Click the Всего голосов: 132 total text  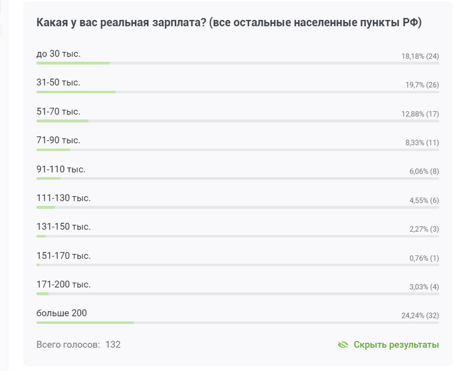[78, 344]
